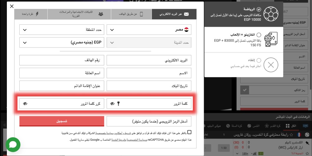
Task: Click the envelope icon on the email tab
Action: coord(186,14)
